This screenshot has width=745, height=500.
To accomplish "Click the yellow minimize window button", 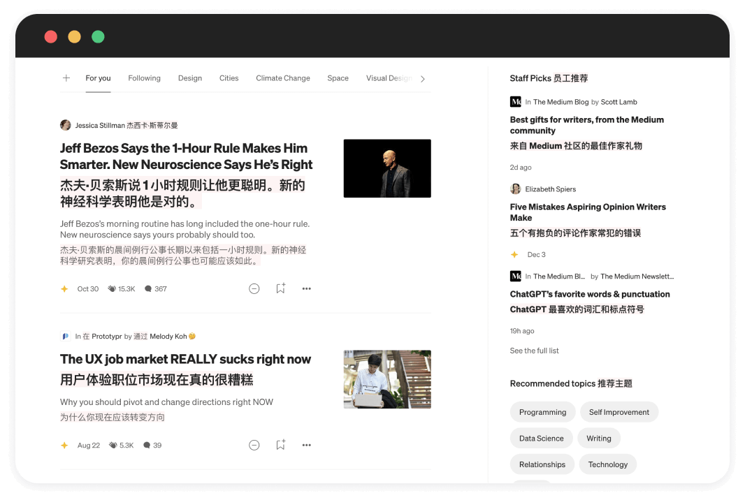I will coord(74,36).
